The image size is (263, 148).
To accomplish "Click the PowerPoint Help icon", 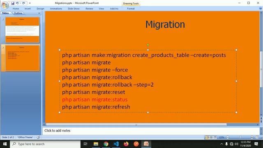I will click(261, 8).
